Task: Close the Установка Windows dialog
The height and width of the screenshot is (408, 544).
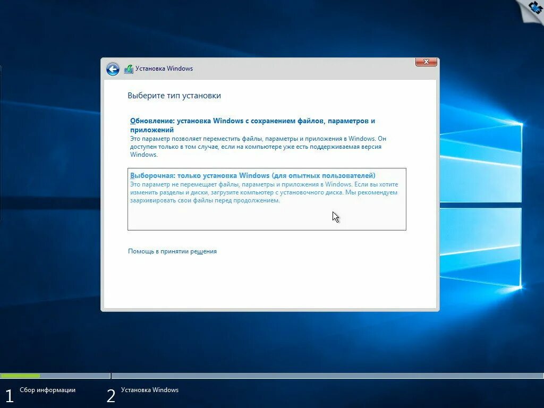Action: pyautogui.click(x=426, y=62)
